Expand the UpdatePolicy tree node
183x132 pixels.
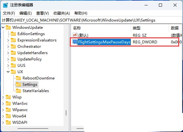pos(8,59)
